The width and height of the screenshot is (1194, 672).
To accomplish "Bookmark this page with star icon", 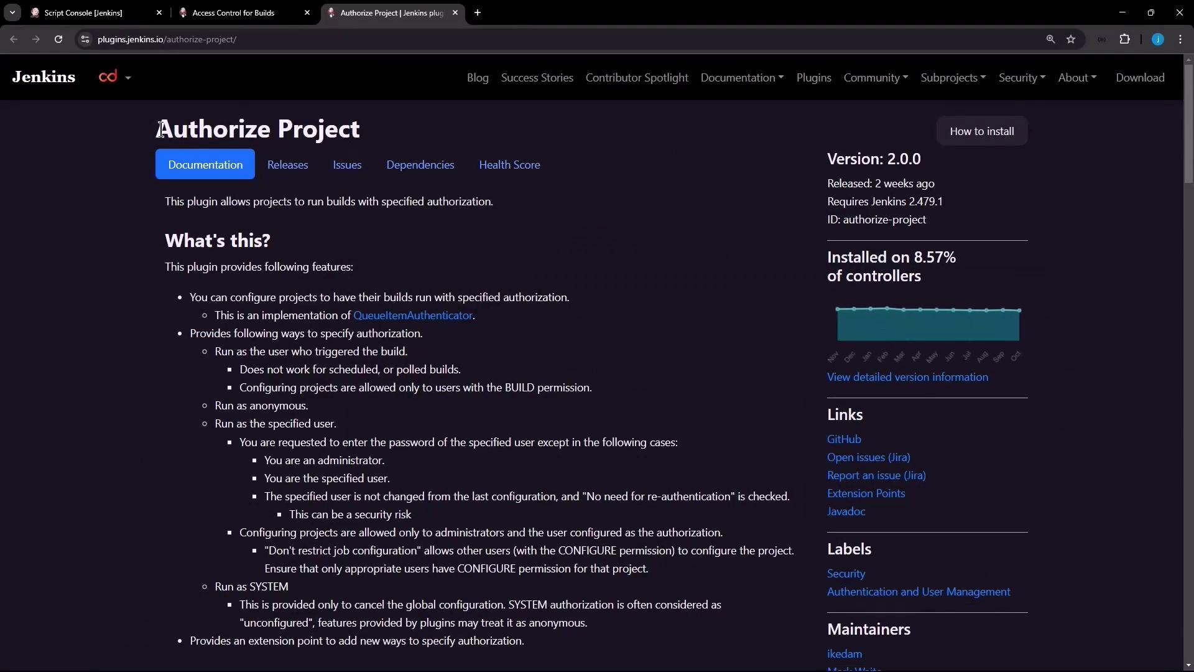I will point(1071,39).
